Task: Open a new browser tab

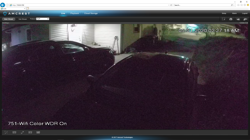Action: coord(27,9)
